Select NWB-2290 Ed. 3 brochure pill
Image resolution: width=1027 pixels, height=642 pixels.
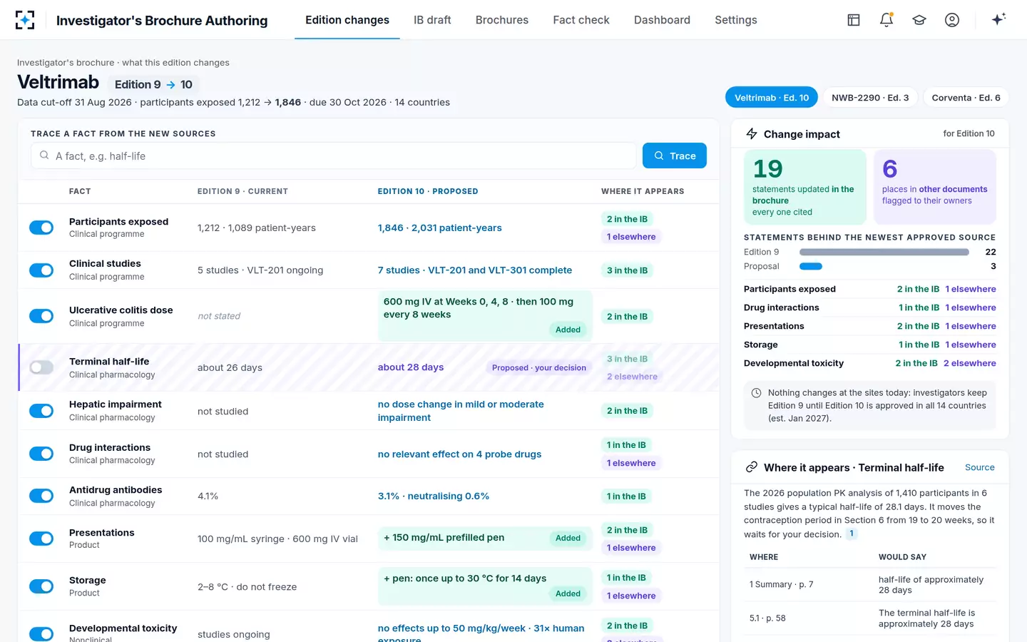pos(870,98)
